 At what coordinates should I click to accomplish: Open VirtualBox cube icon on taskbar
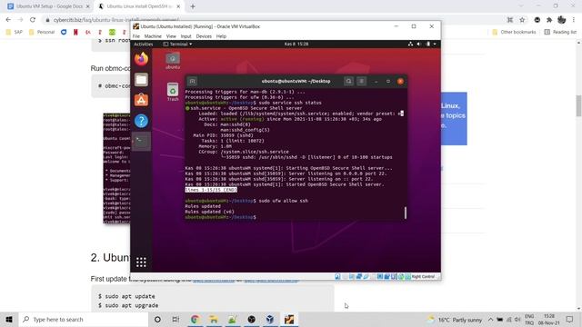(270, 319)
